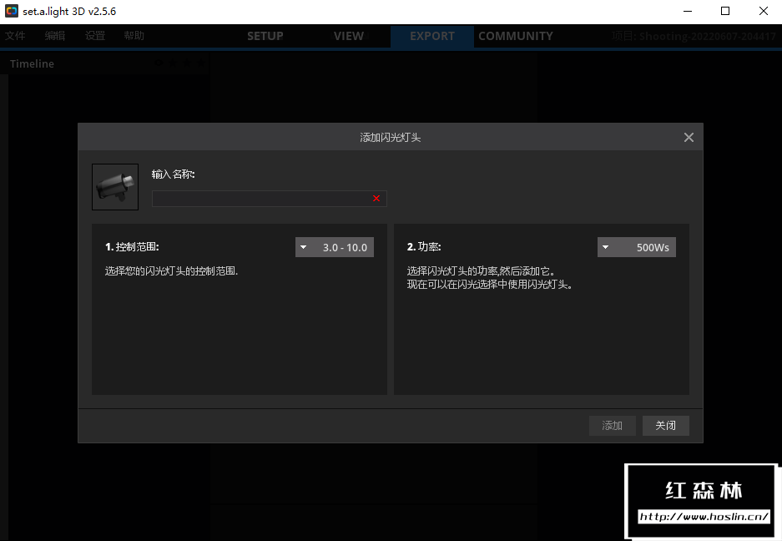782x541 pixels.
Task: Open the 设置 menu
Action: tap(95, 36)
